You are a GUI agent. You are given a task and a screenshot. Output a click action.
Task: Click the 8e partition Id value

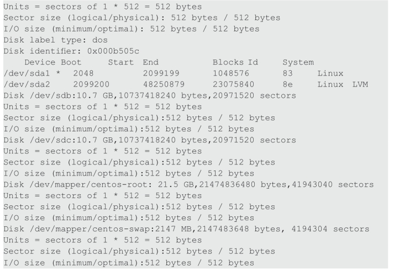288,84
